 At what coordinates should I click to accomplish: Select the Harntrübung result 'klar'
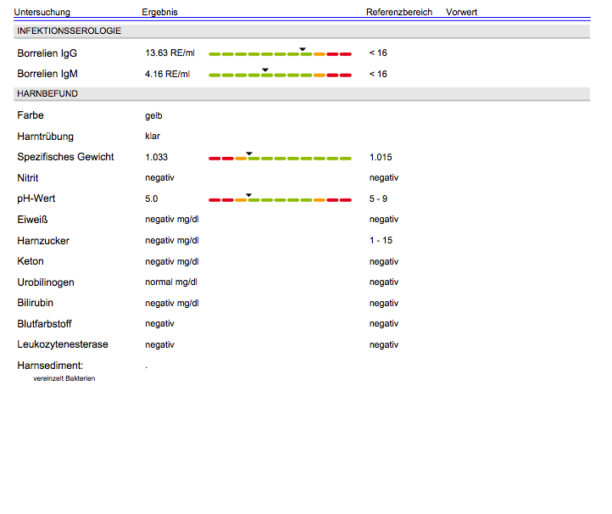point(153,136)
